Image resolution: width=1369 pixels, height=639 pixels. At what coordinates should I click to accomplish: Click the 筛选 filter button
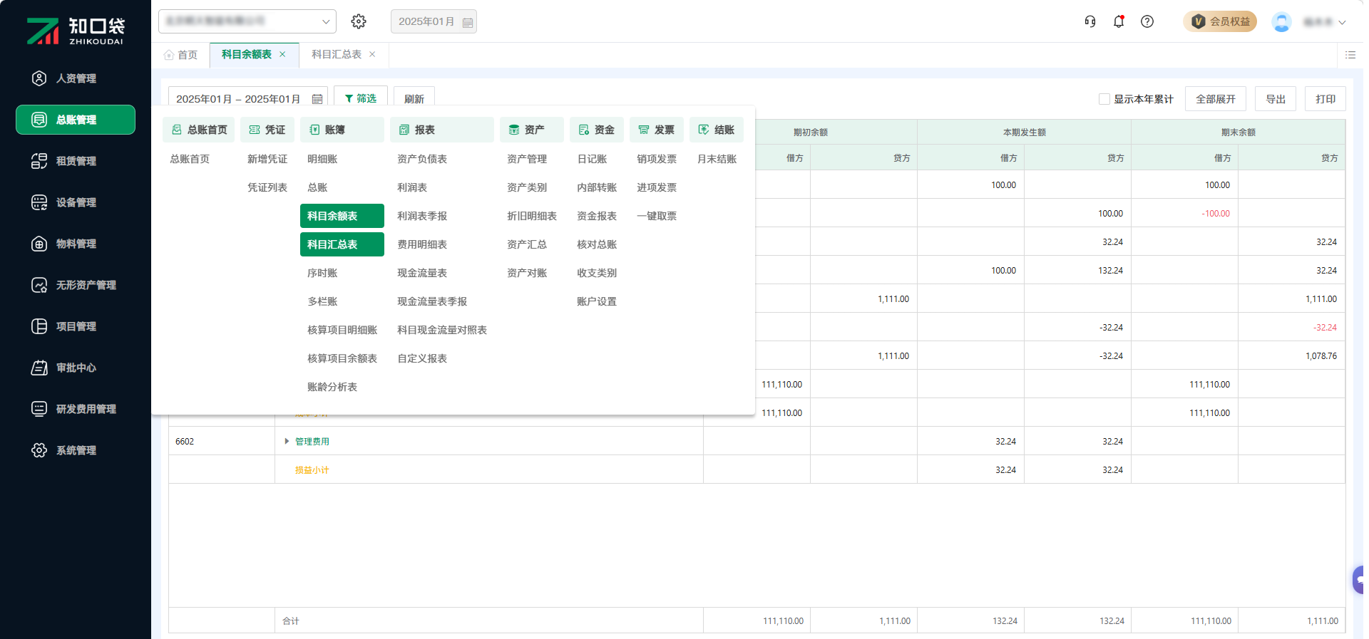361,98
